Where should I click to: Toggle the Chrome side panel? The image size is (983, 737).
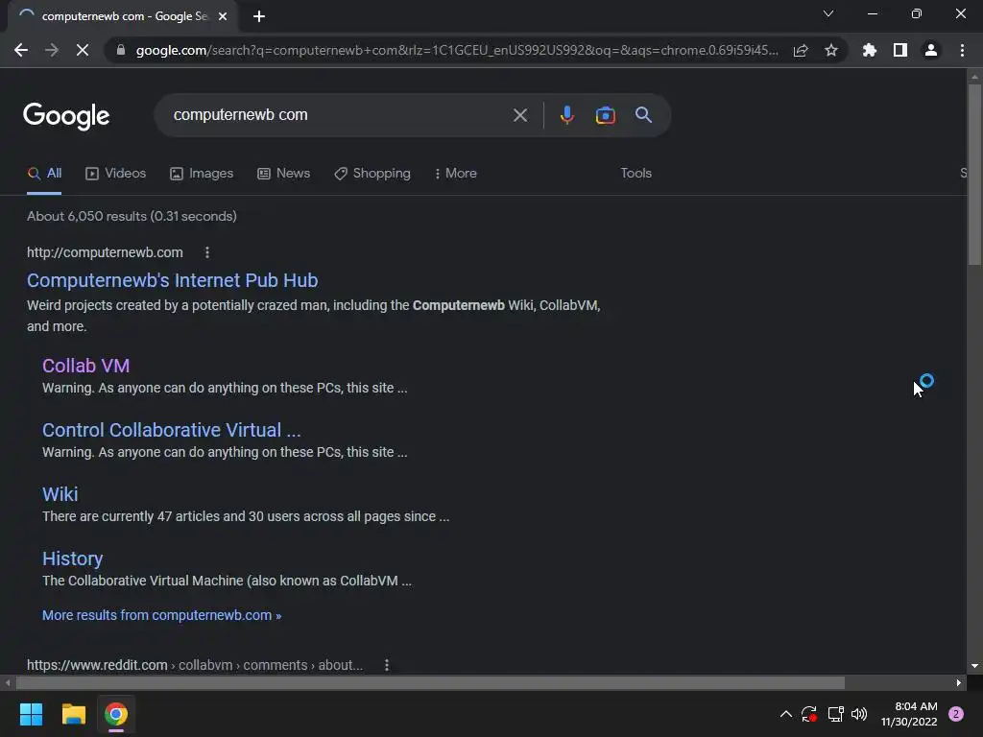click(x=899, y=50)
